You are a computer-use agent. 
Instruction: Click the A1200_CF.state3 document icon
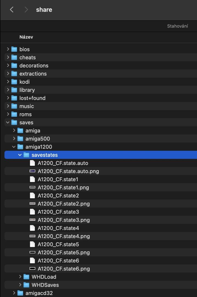click(32, 212)
